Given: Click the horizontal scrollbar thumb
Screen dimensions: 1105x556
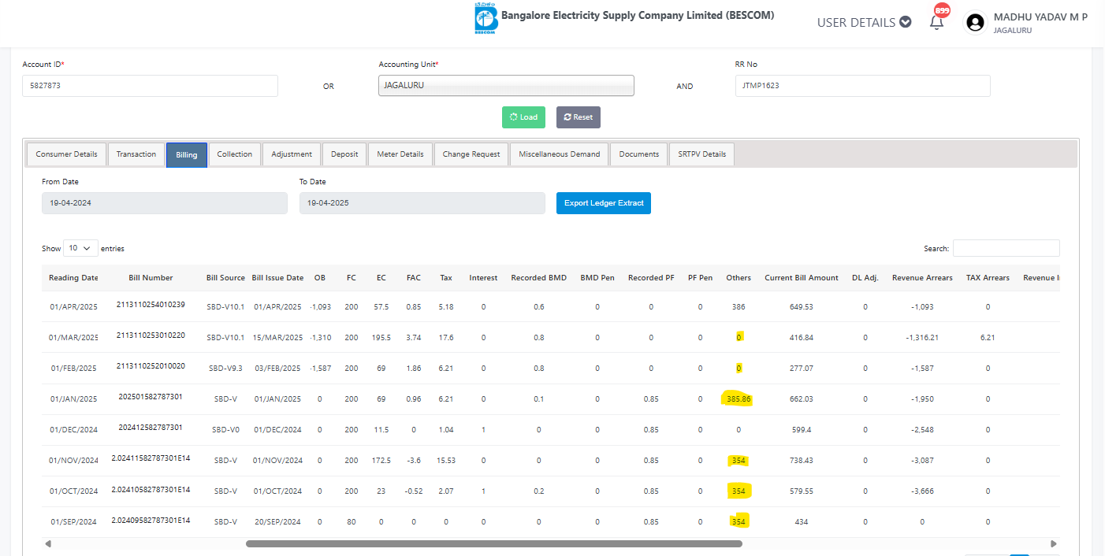Looking at the screenshot, I should (x=494, y=543).
